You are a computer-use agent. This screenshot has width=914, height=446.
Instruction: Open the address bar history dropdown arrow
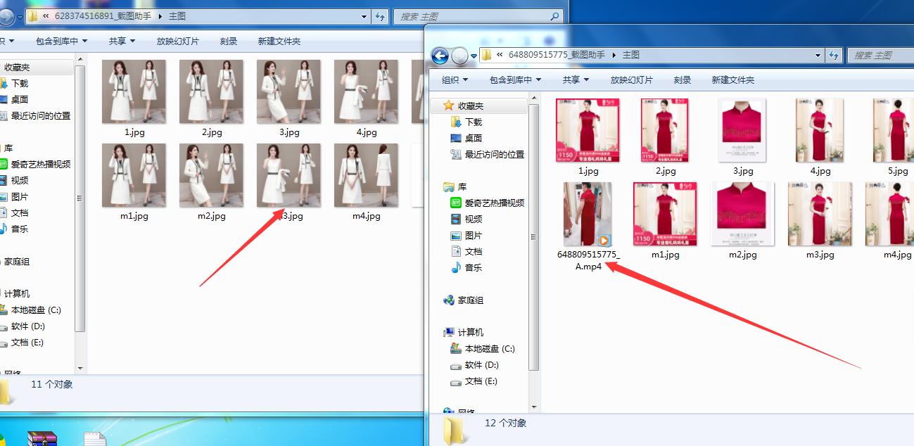tap(817, 56)
